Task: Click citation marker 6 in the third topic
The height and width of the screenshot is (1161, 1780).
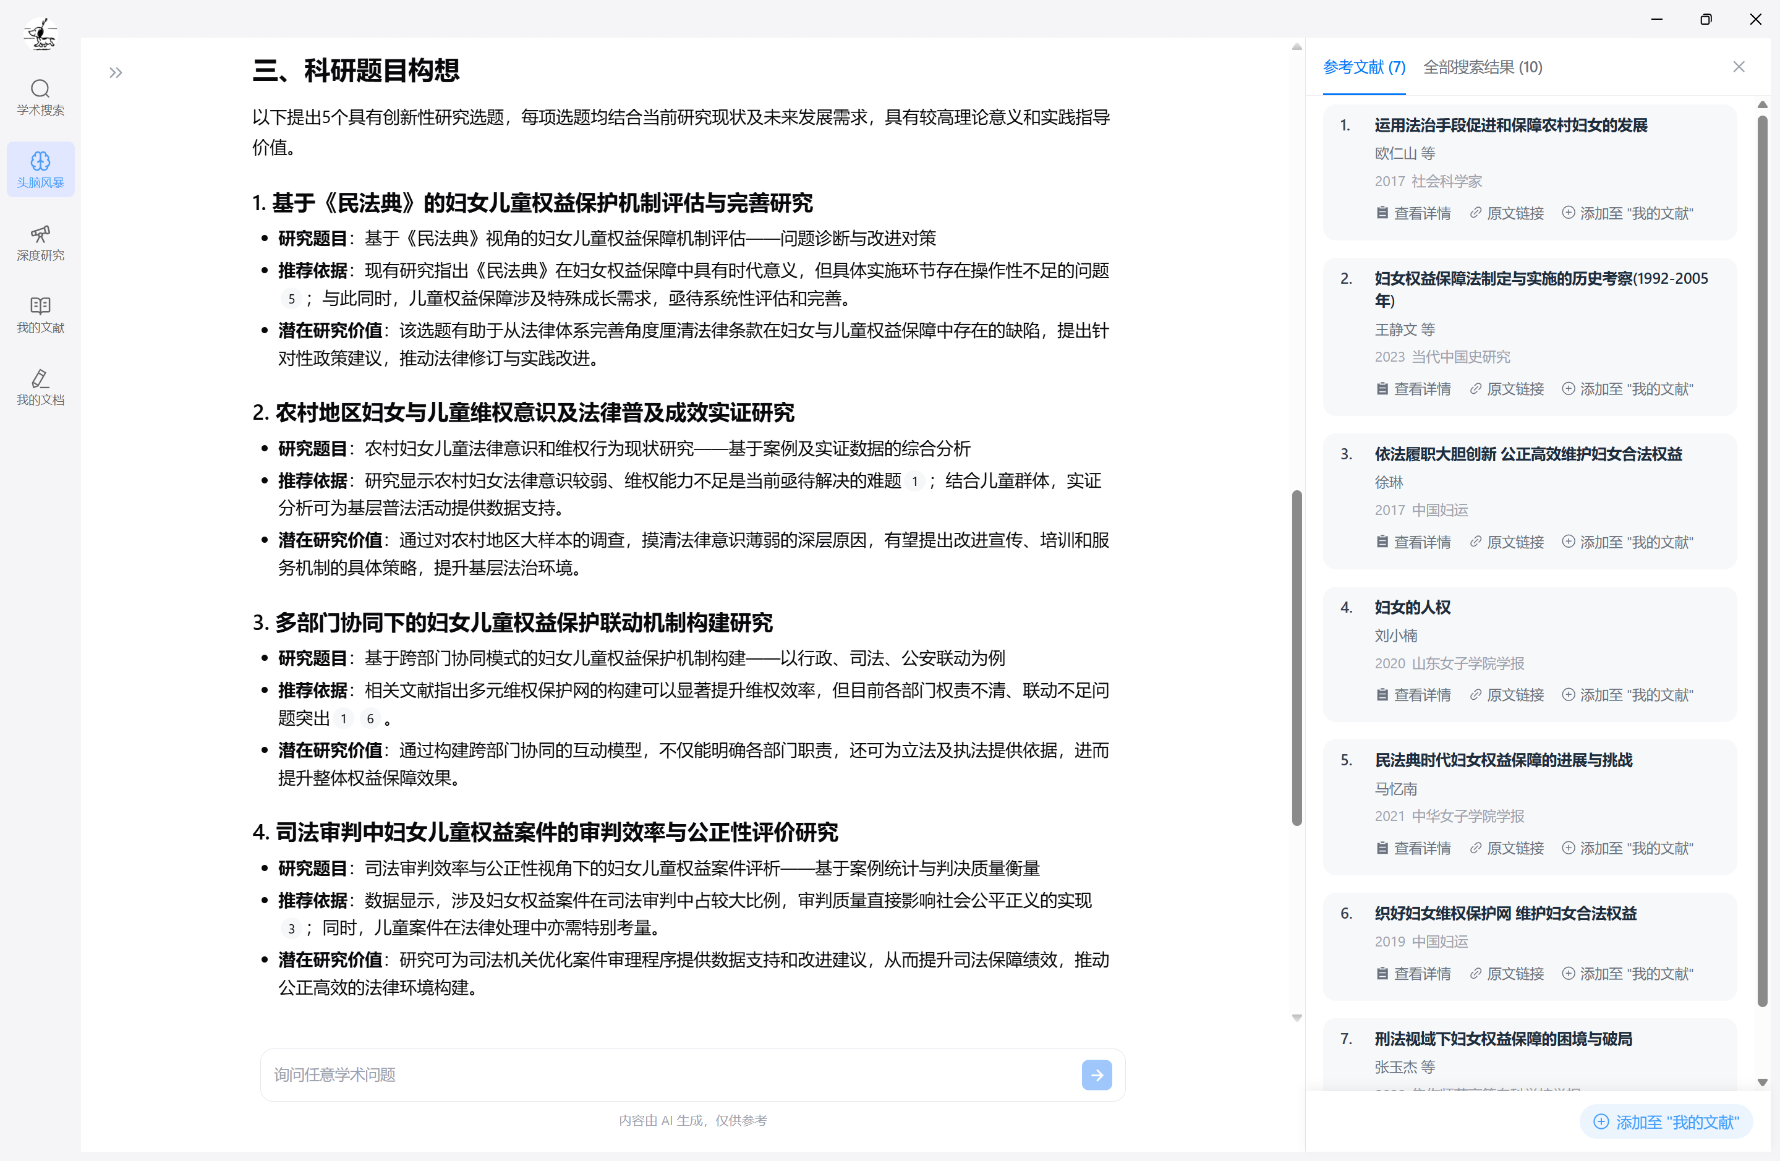Action: point(370,718)
